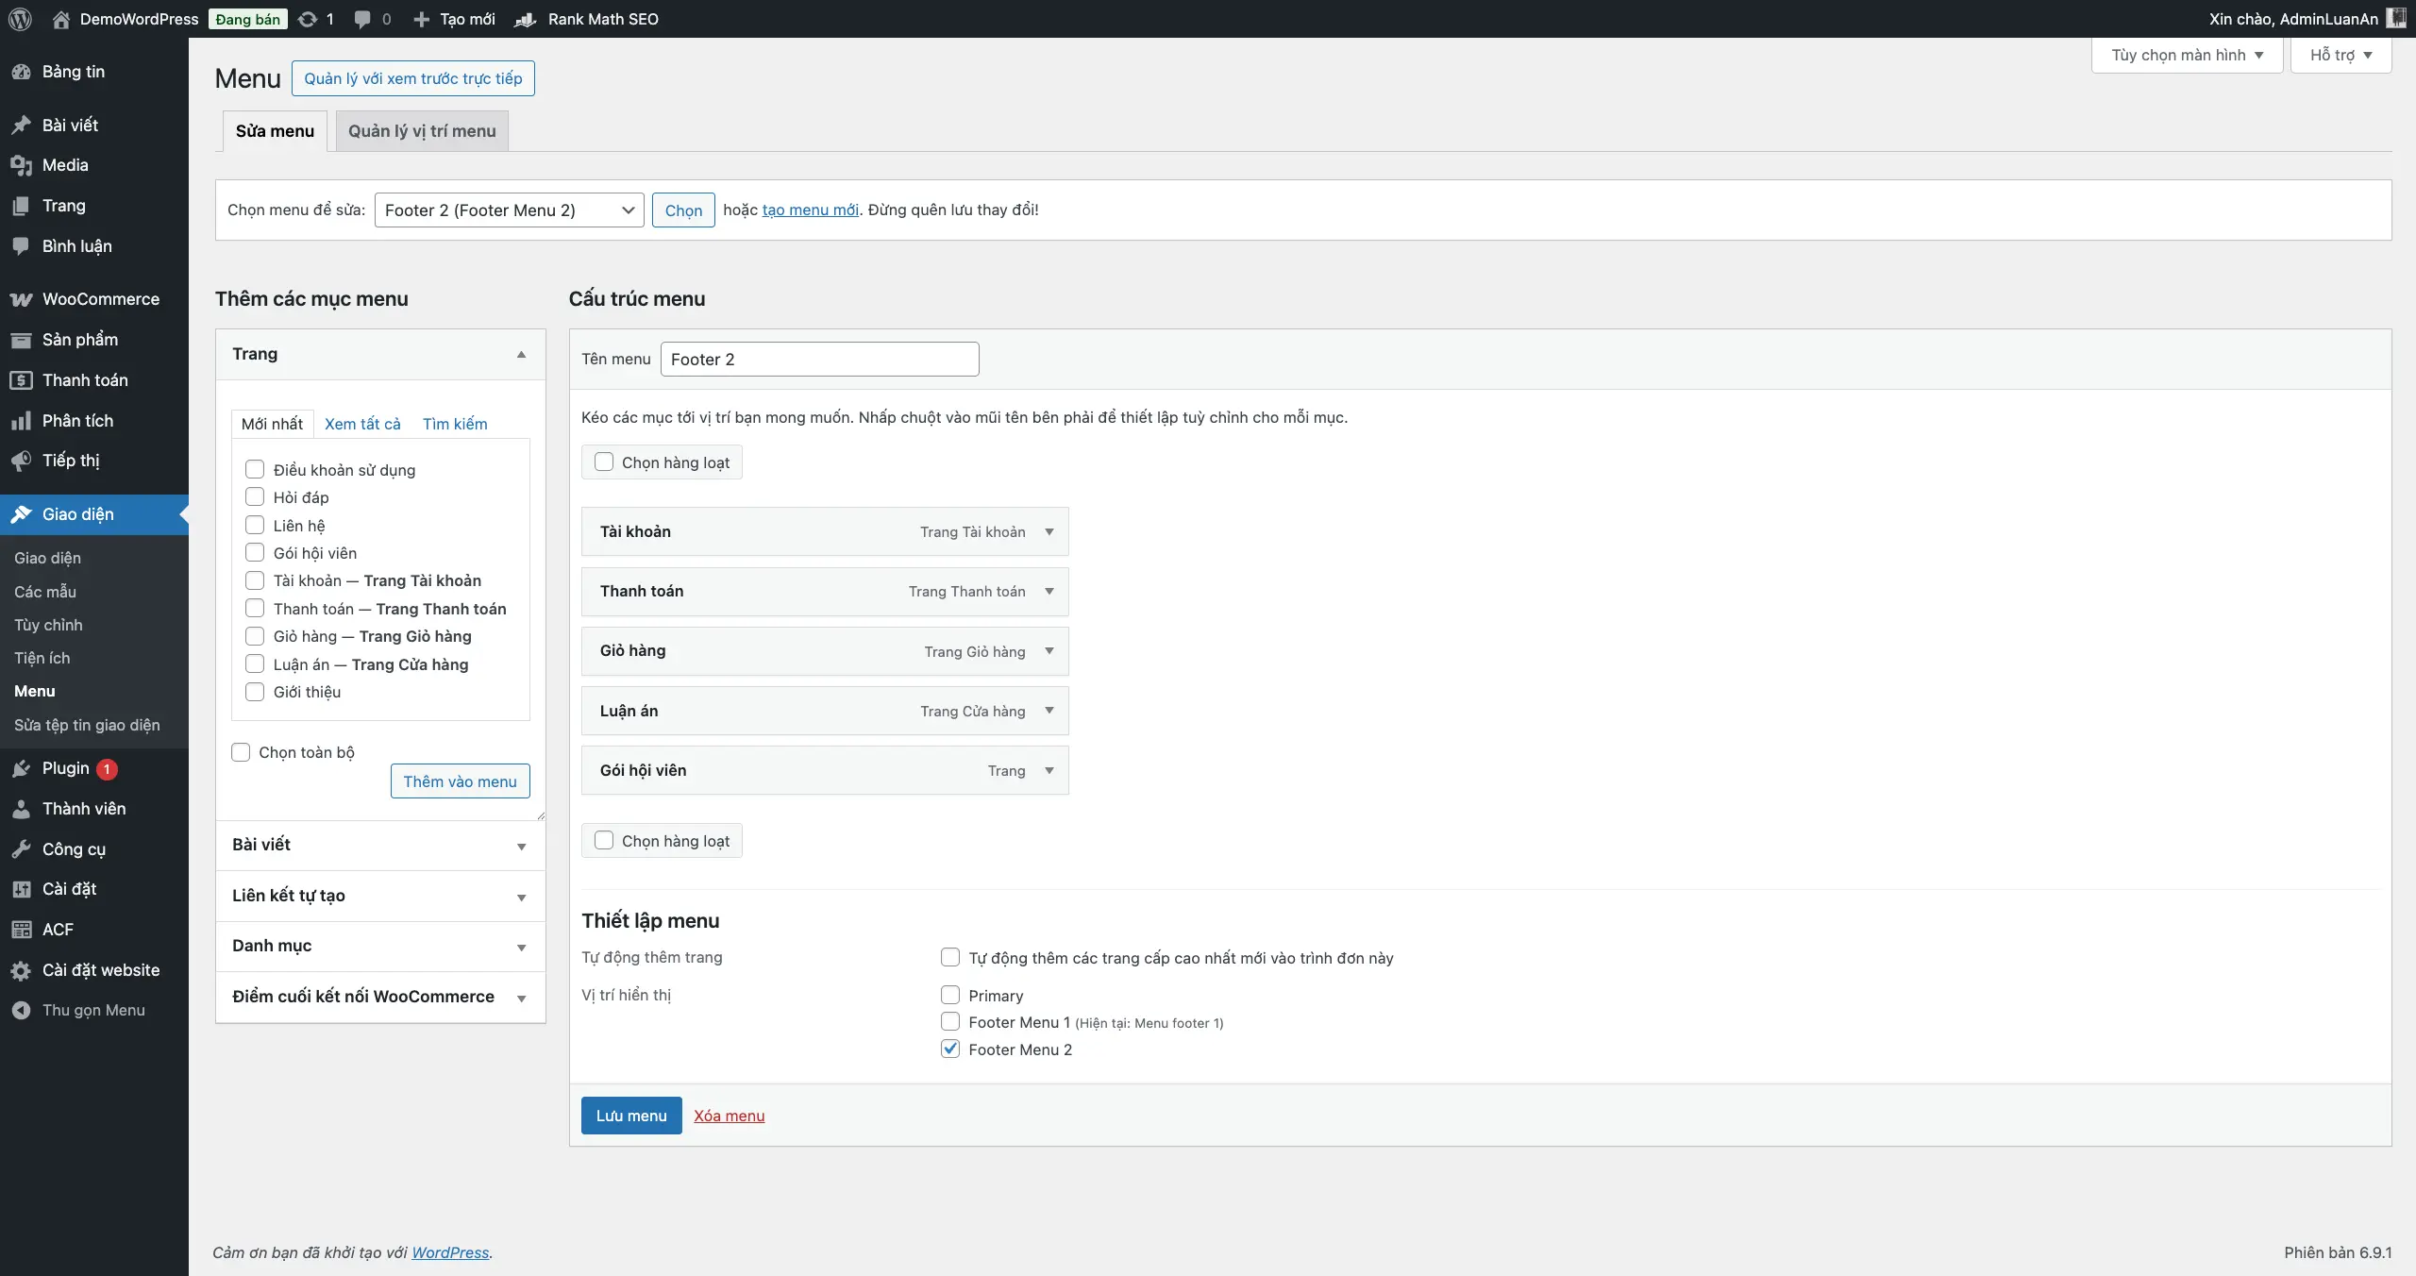Enable the Hỏi đáp page checkbox
The height and width of the screenshot is (1276, 2416).
[x=254, y=496]
